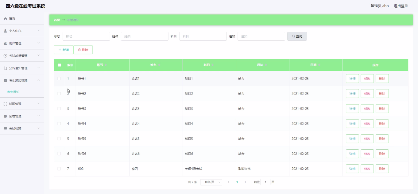This screenshot has width=418, height=194.
Task: Check the checkbox for row 账号1
Action: 59,79
